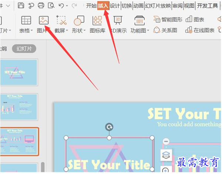Click the Undo arrow icon

pyautogui.click(x=61, y=6)
